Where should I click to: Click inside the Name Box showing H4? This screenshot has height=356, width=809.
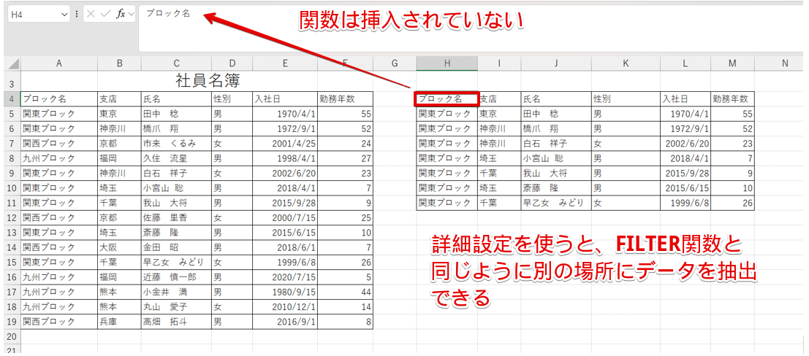pos(33,14)
